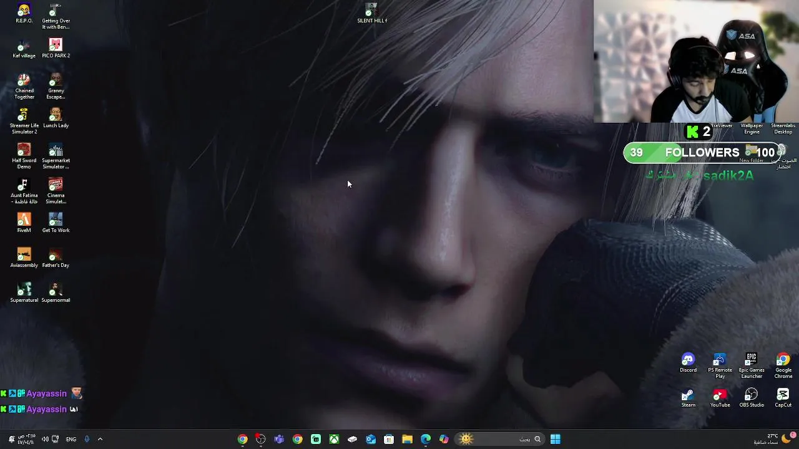
Task: Open Microsoft Store taskbar icon
Action: (x=389, y=439)
